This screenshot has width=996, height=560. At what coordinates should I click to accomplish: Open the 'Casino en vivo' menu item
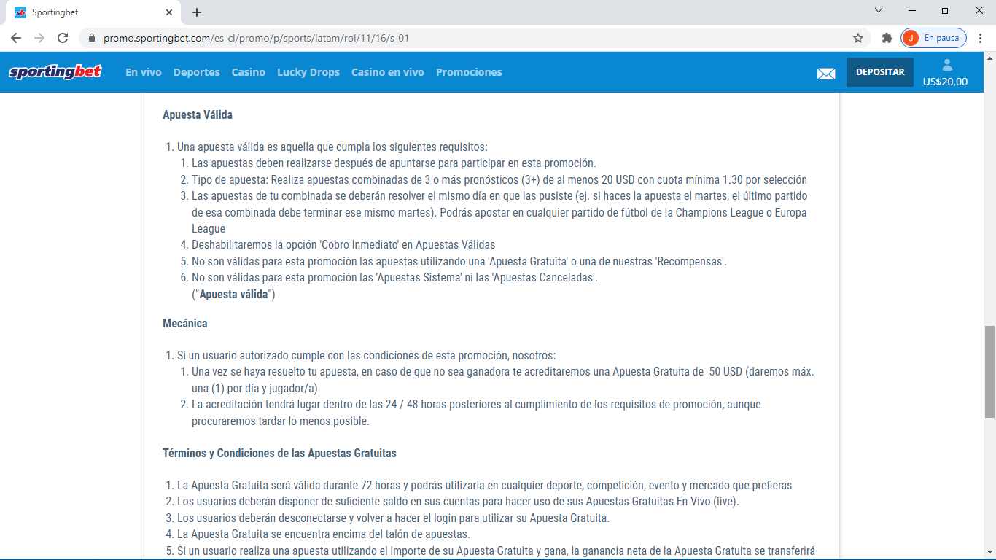(388, 72)
